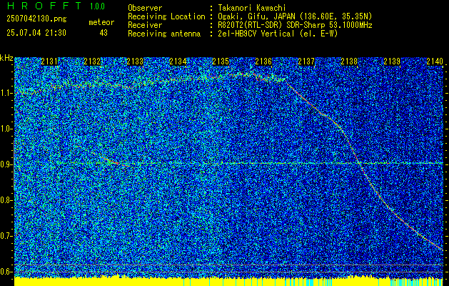Click the kHz axis unit label
The image size is (449, 286).
click(6, 58)
